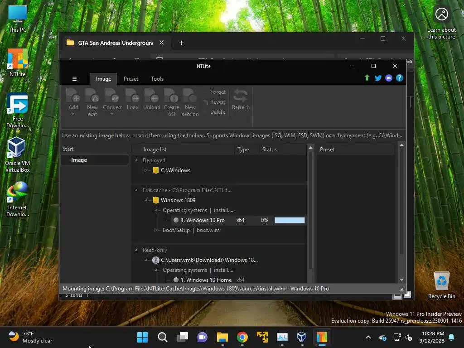Switch to the Tools ribbon tab
The width and height of the screenshot is (464, 348).
[157, 79]
